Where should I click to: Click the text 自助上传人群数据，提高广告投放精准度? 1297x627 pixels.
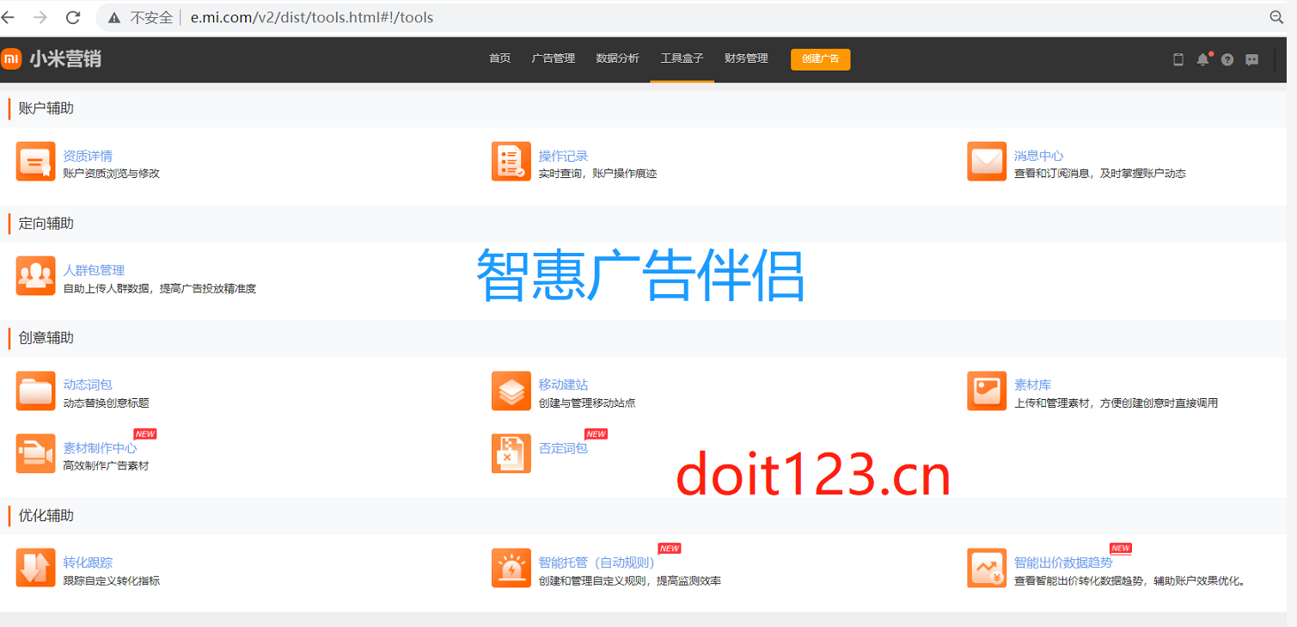pyautogui.click(x=160, y=289)
